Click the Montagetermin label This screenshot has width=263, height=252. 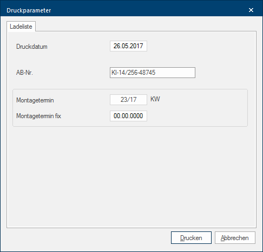click(x=35, y=100)
